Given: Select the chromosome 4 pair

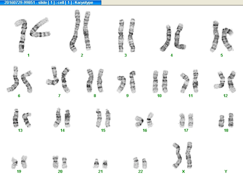Looking at the screenshot, I should (x=173, y=38).
